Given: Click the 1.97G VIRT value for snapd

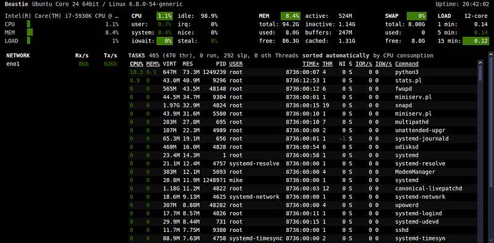Looking at the screenshot, I should 171,105.
